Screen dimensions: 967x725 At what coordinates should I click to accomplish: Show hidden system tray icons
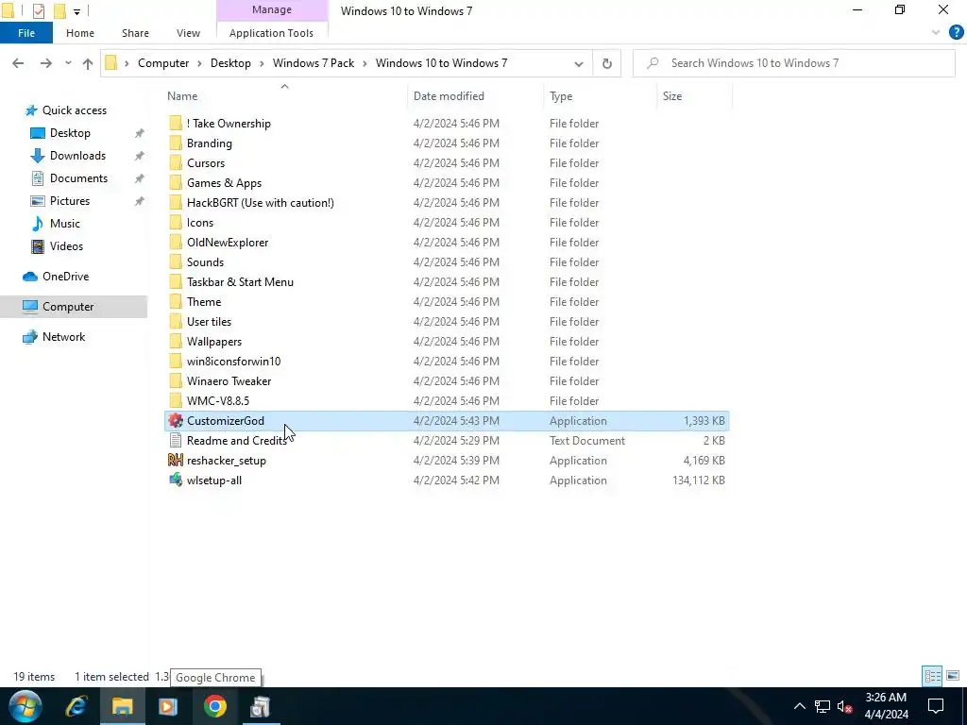[799, 706]
